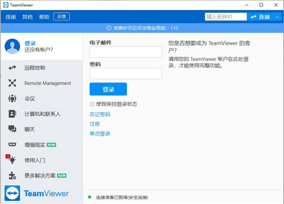
Task: Click the blue 登录 login button
Action: pos(108,89)
